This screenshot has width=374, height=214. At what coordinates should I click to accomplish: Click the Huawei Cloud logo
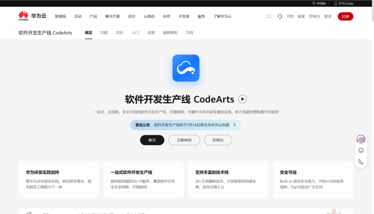click(33, 16)
